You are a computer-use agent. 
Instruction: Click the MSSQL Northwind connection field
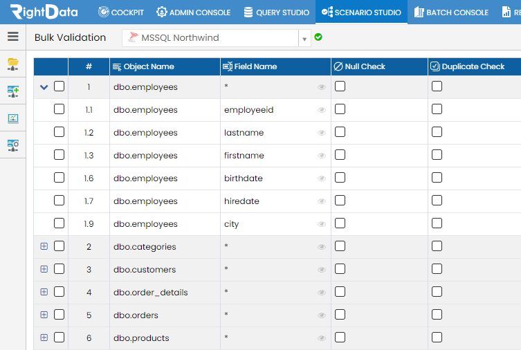tap(210, 38)
